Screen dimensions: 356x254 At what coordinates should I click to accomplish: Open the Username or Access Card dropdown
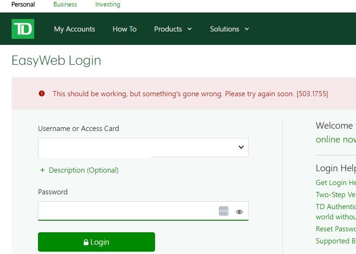click(241, 147)
